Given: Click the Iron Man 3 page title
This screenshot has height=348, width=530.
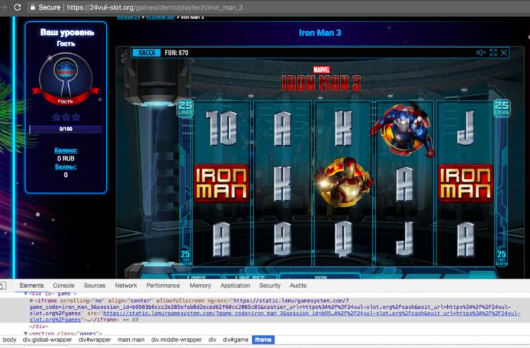Looking at the screenshot, I should coord(320,32).
